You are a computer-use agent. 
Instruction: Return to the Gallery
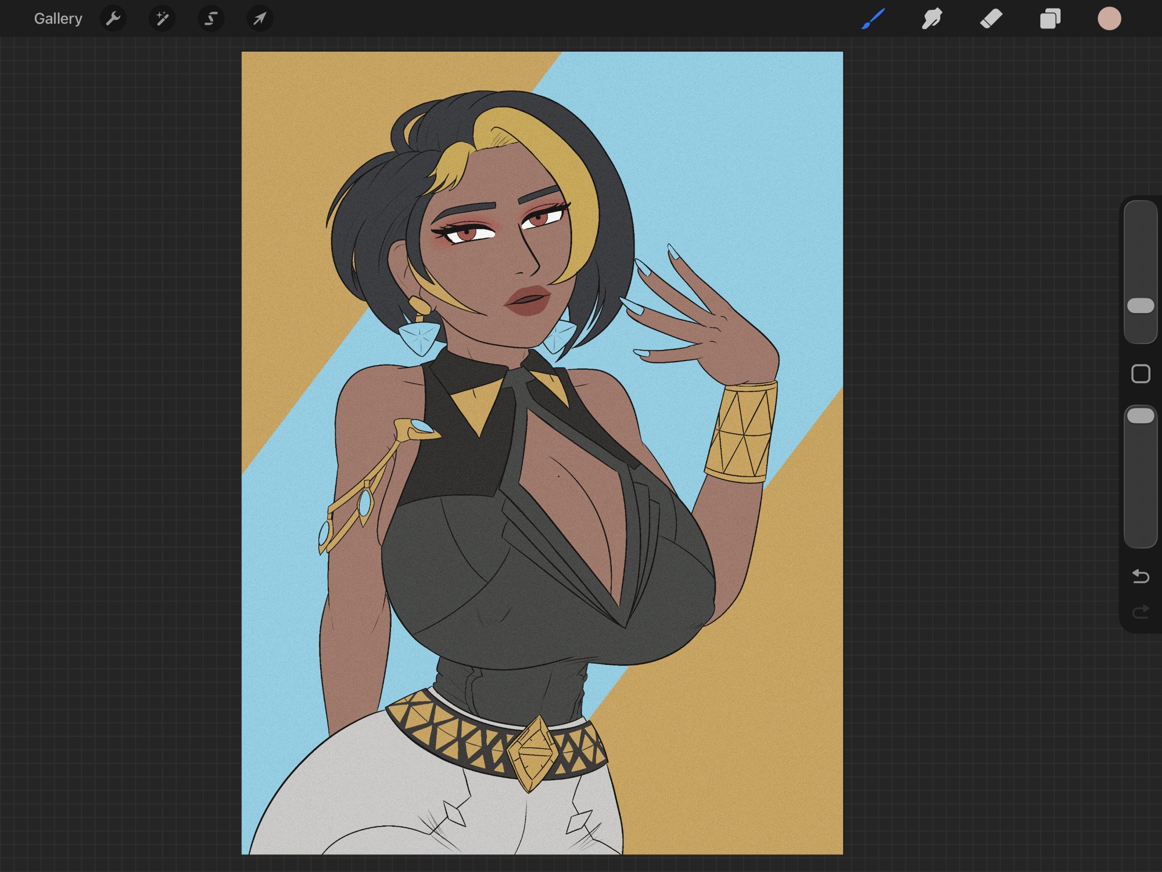[58, 19]
